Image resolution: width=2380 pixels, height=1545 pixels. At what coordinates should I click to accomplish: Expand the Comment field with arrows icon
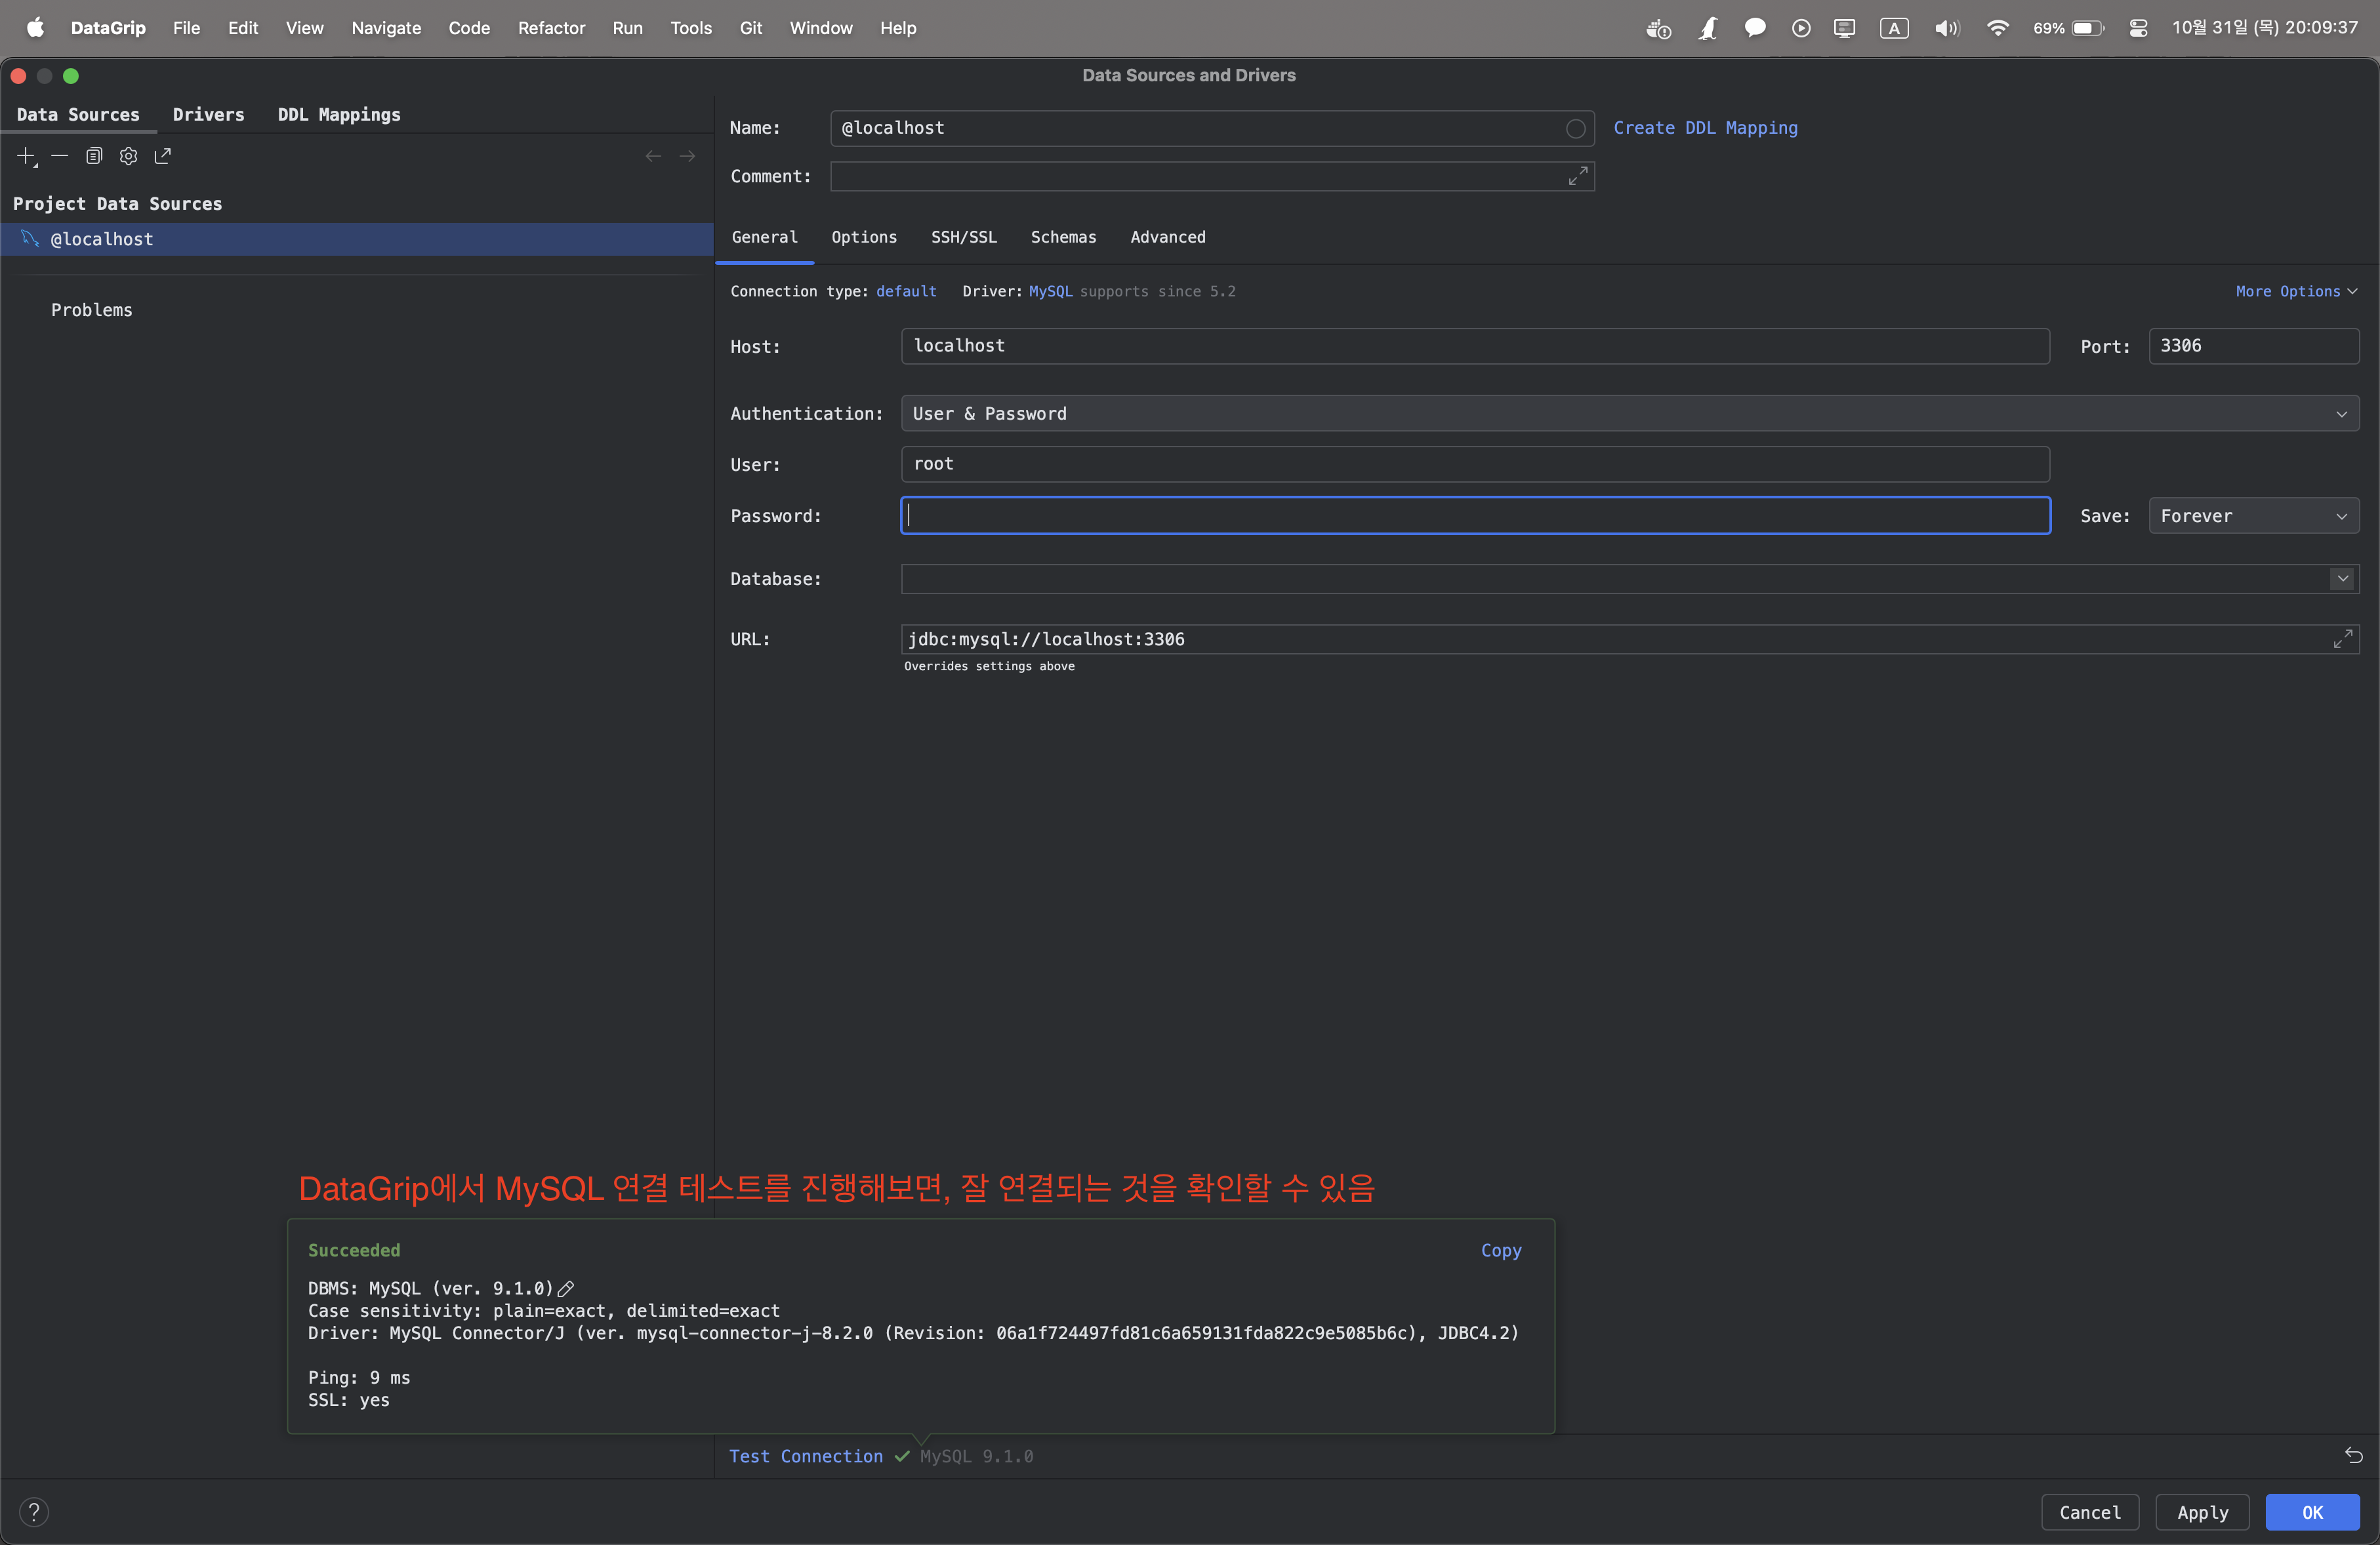coord(1577,176)
